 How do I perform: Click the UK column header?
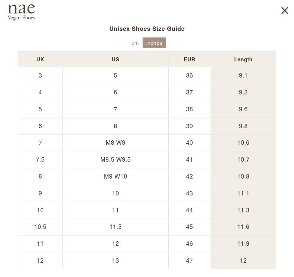click(40, 60)
